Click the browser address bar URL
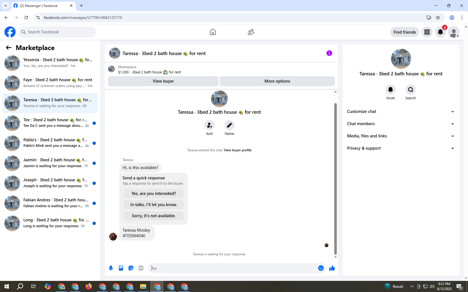Image resolution: width=468 pixels, height=292 pixels. [83, 18]
